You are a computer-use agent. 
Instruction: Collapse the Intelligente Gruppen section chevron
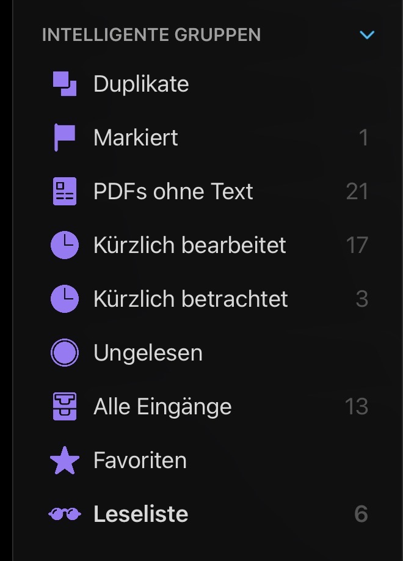coord(367,35)
